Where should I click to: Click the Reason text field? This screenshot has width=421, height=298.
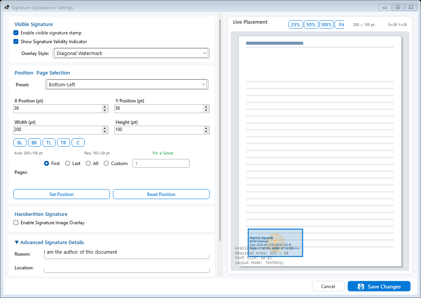pos(127,254)
